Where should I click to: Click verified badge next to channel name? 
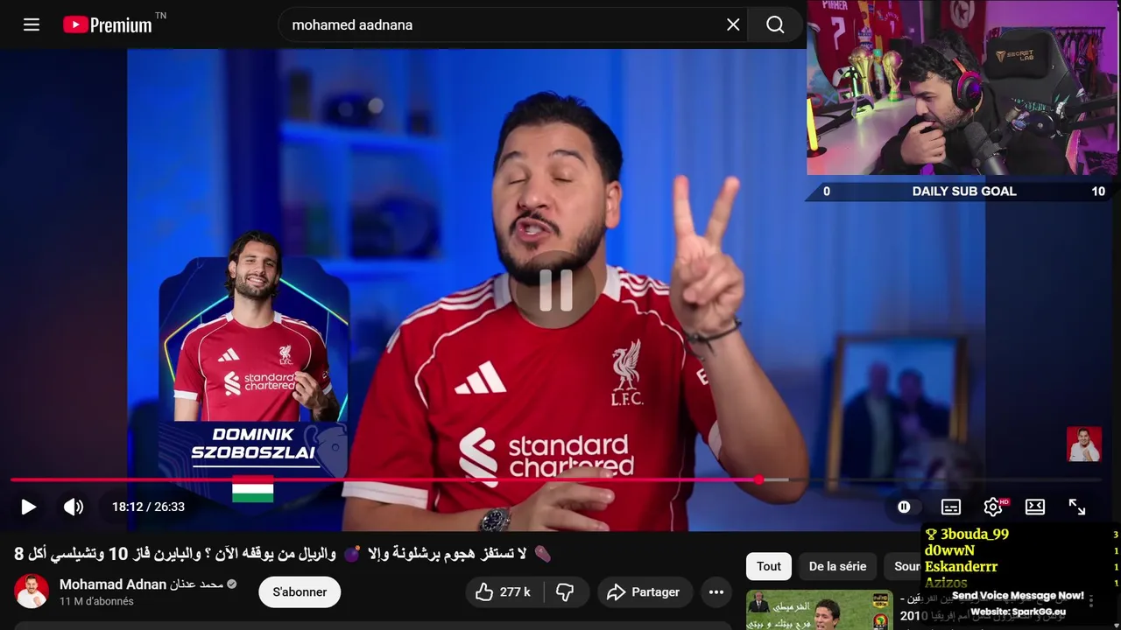(232, 584)
